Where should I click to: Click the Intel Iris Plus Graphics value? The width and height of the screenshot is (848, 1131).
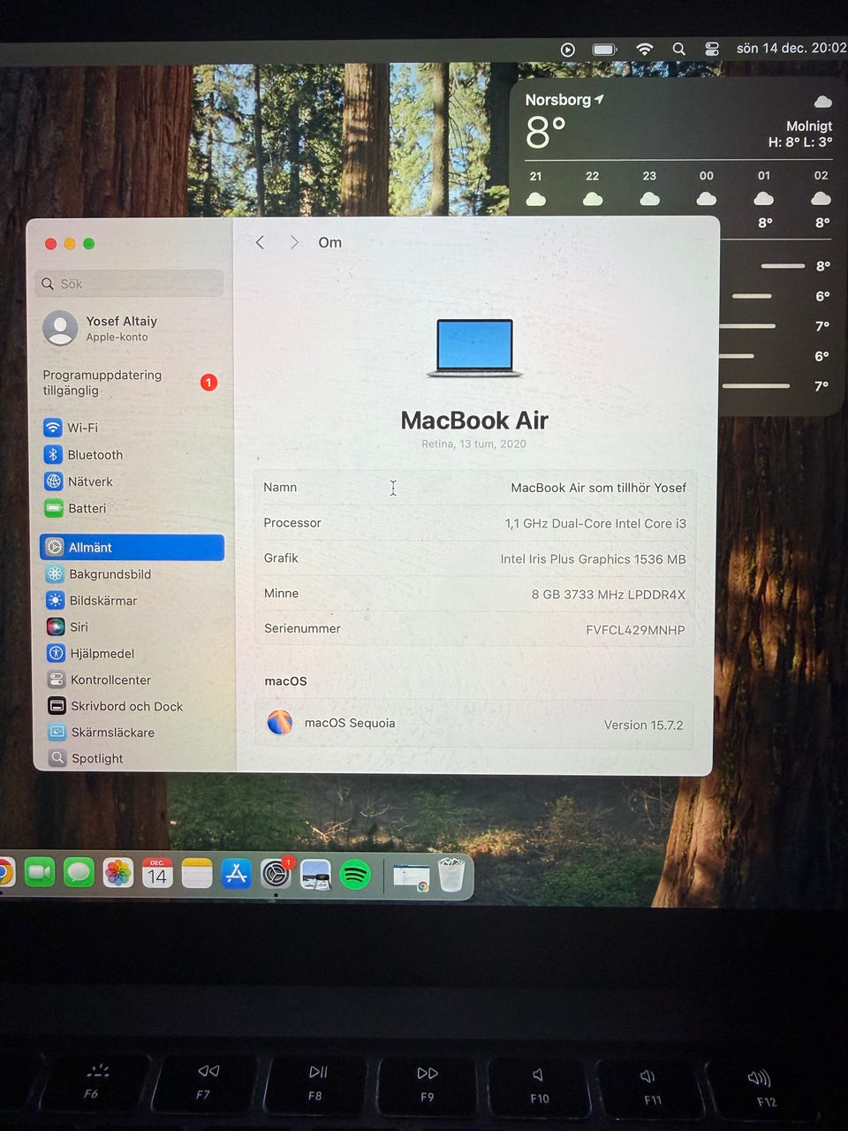[593, 558]
